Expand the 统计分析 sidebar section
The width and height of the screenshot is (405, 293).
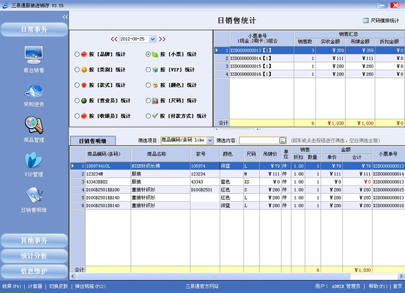[x=34, y=256]
